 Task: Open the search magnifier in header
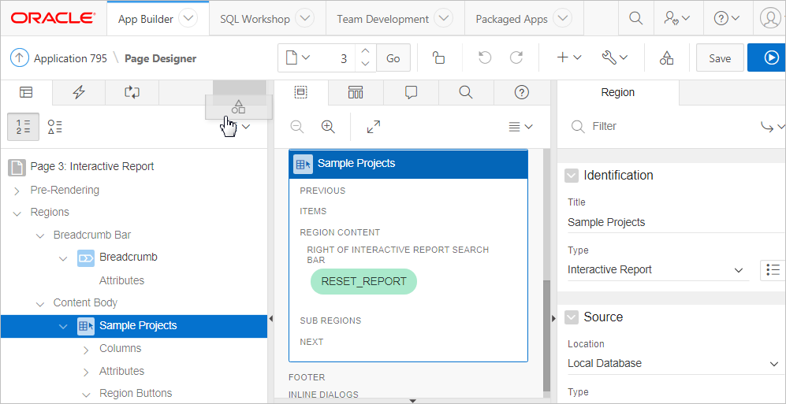click(x=635, y=19)
